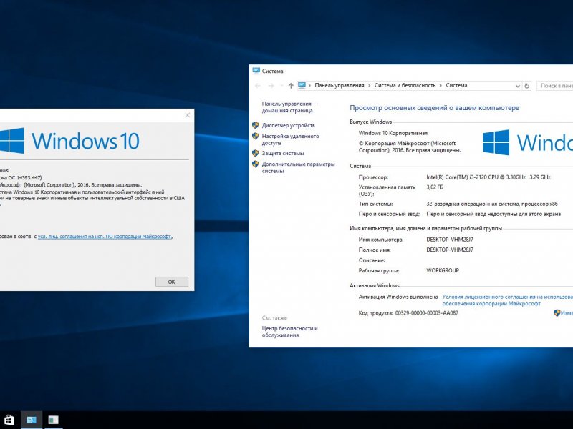This screenshot has width=573, height=429.
Task: Navigate up one level in Система window
Action: [291, 86]
